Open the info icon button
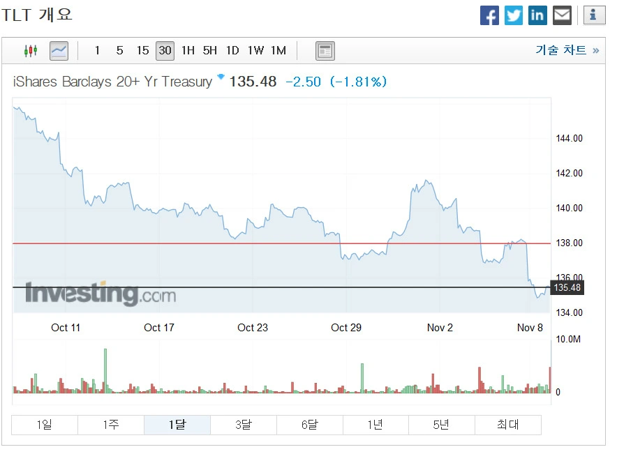 [594, 15]
